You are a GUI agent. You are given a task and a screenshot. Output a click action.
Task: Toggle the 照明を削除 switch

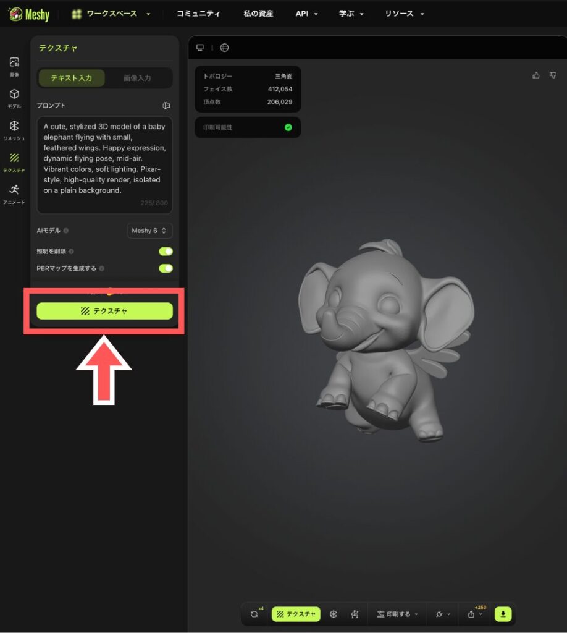(166, 252)
